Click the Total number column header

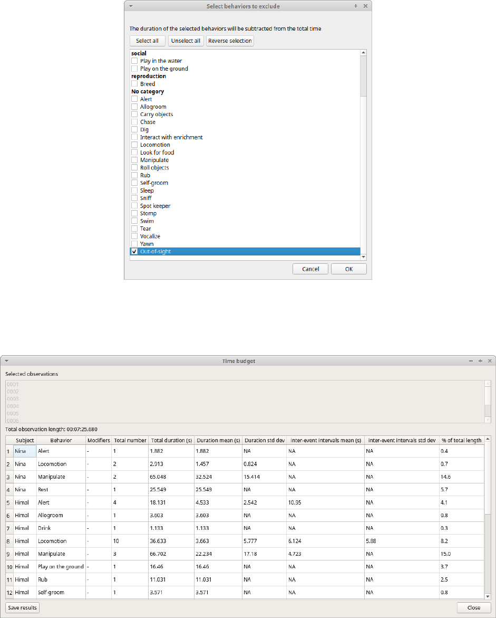tap(130, 440)
